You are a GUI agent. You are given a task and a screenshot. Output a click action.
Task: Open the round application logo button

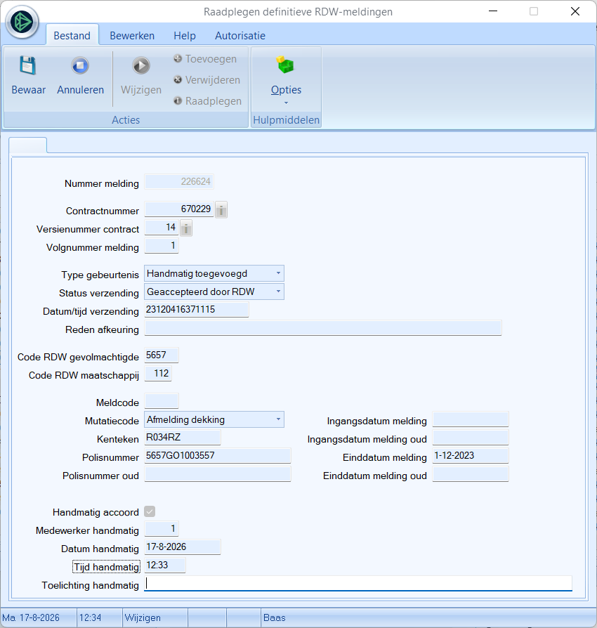tap(22, 22)
